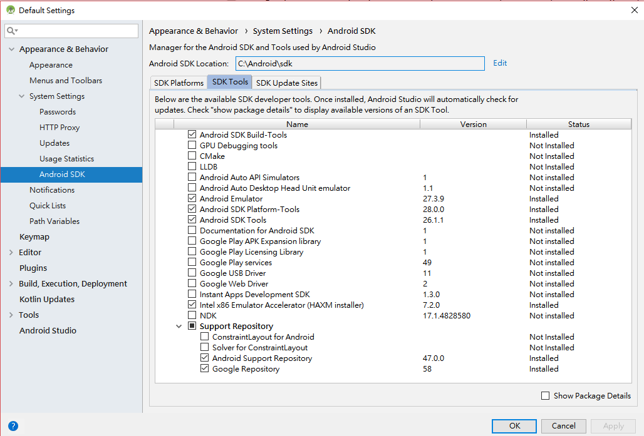Open Usage Statistics settings
644x436 pixels.
(66, 158)
